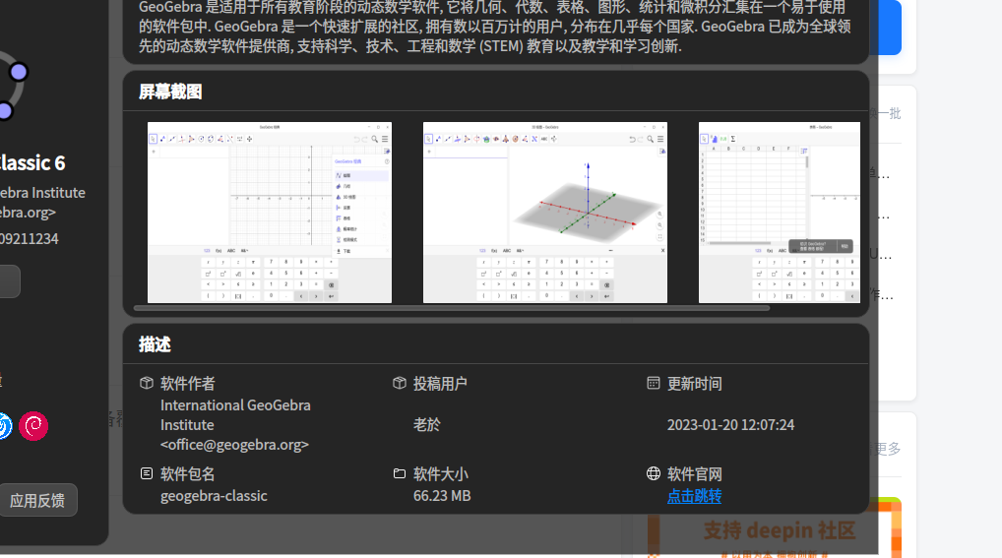Select the version number ending 09211234
Screen dimensions: 1002x558
pyautogui.click(x=29, y=239)
